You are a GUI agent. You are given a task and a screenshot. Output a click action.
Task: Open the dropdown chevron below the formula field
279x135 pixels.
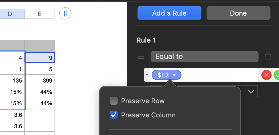(251, 92)
